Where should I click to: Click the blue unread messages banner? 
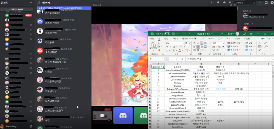pyautogui.click(x=64, y=8)
